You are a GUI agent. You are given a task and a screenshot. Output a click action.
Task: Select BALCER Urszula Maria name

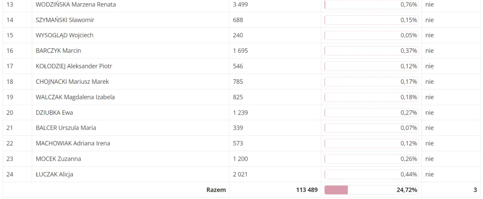(x=66, y=128)
